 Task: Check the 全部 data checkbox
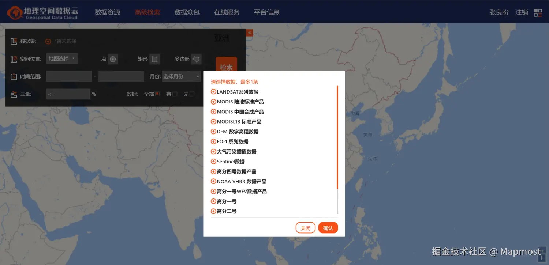157,94
